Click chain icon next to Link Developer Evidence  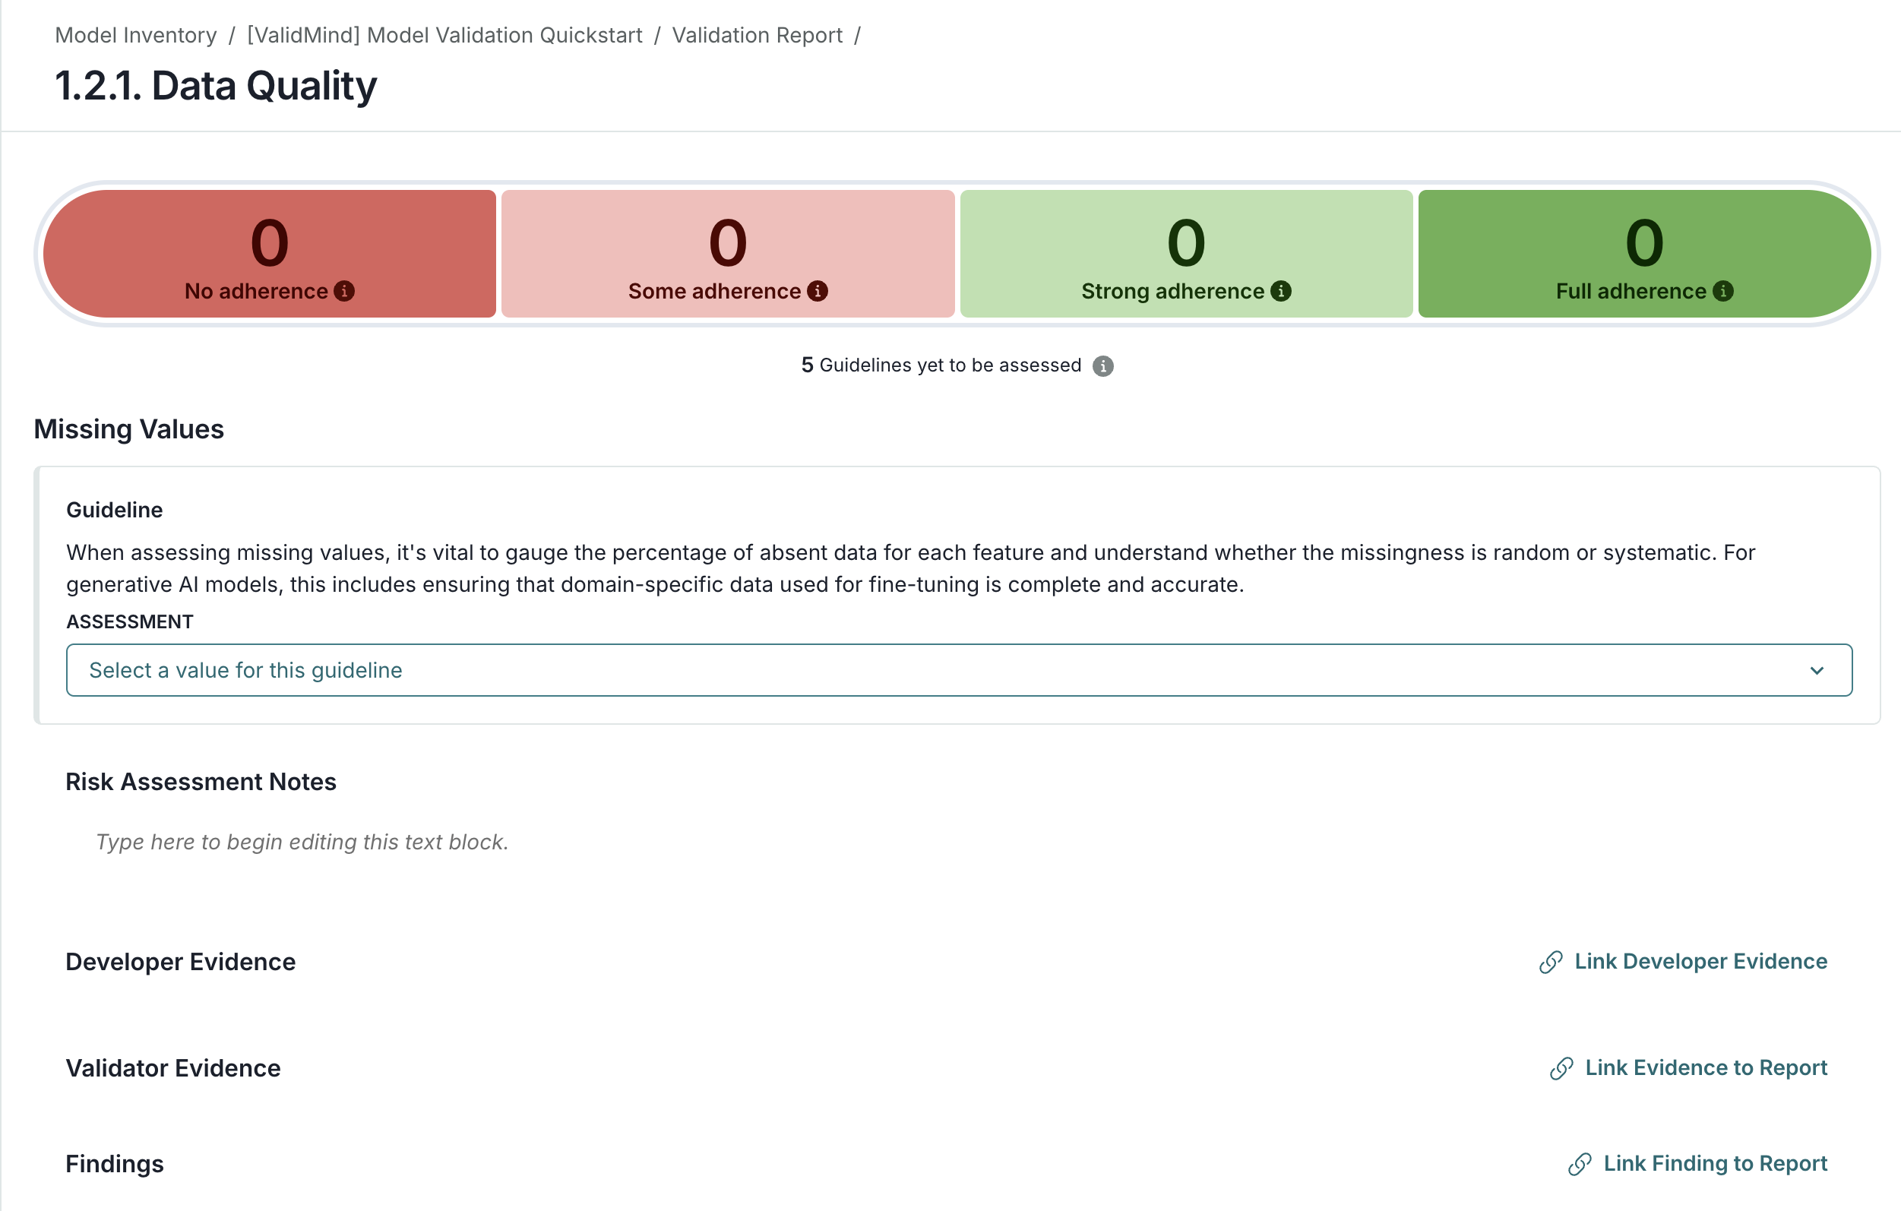1551,962
